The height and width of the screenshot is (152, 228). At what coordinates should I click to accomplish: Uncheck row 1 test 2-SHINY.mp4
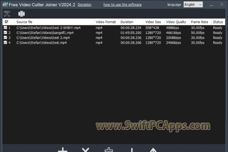tap(5, 28)
